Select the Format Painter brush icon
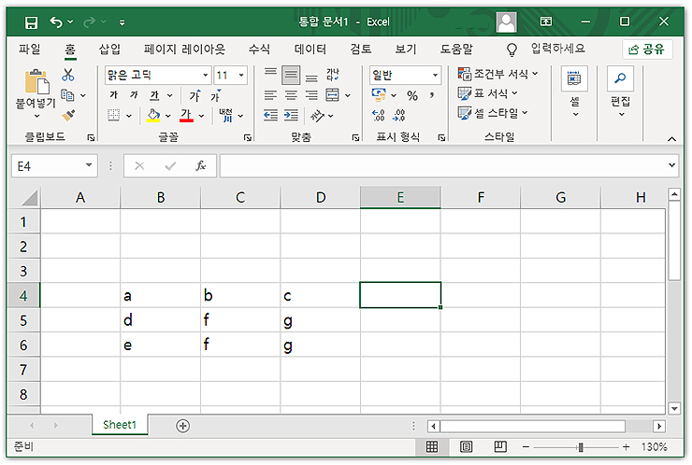 coord(68,115)
